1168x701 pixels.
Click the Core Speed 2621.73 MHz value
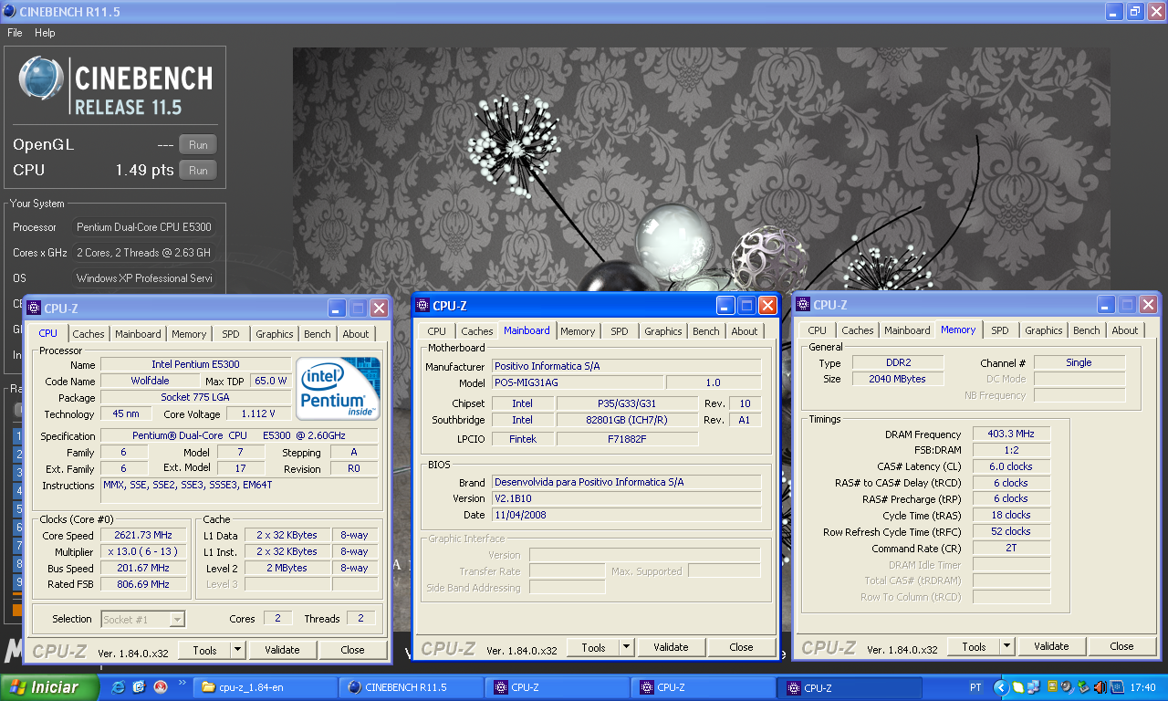[x=143, y=536]
